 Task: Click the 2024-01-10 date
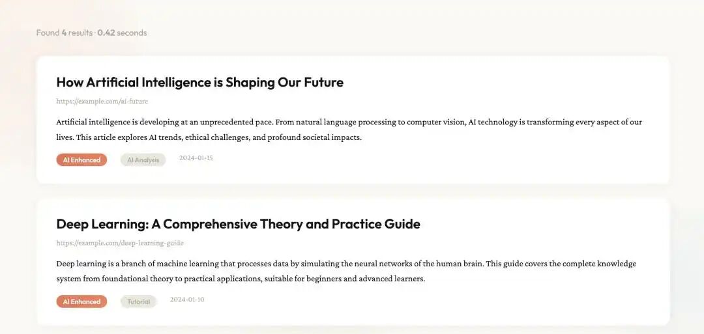(x=187, y=300)
